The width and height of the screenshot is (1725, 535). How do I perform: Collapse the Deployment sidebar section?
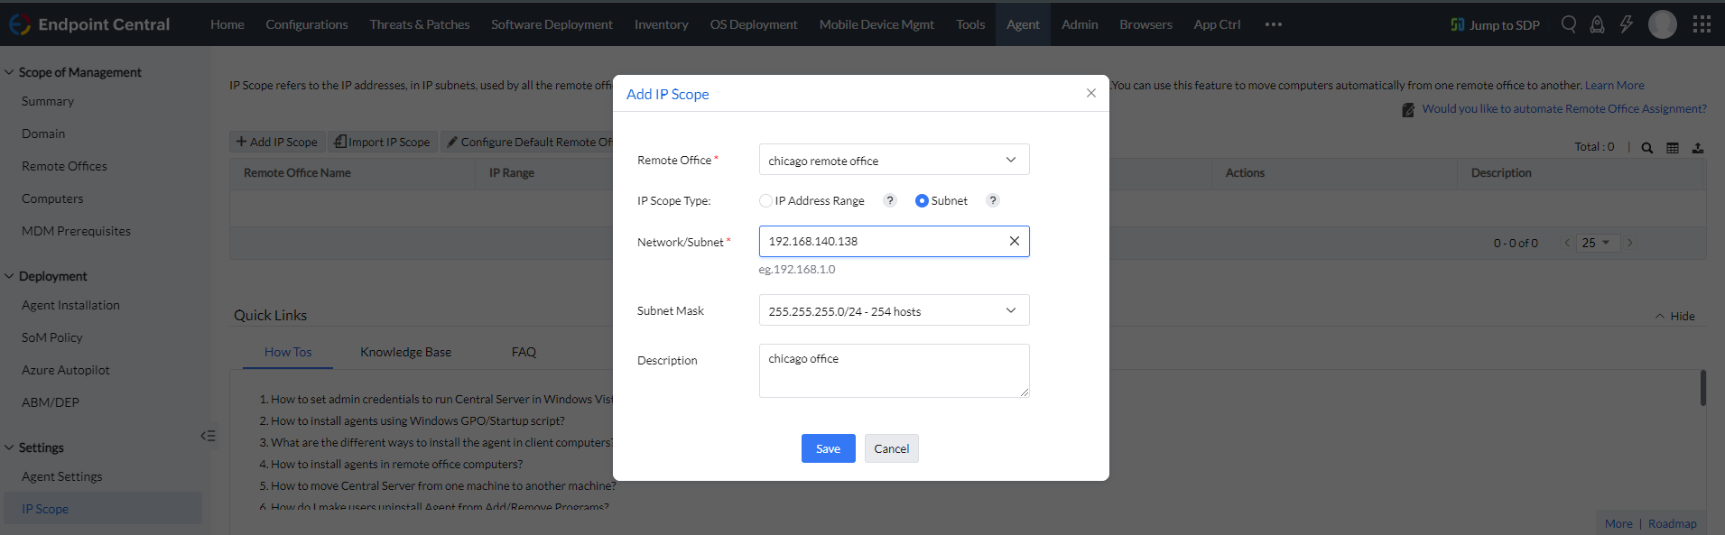click(10, 276)
